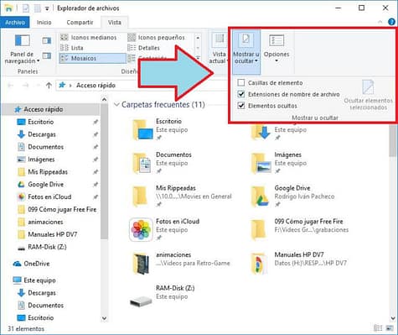Choose the Lista layout
The image size is (398, 335).
point(72,48)
